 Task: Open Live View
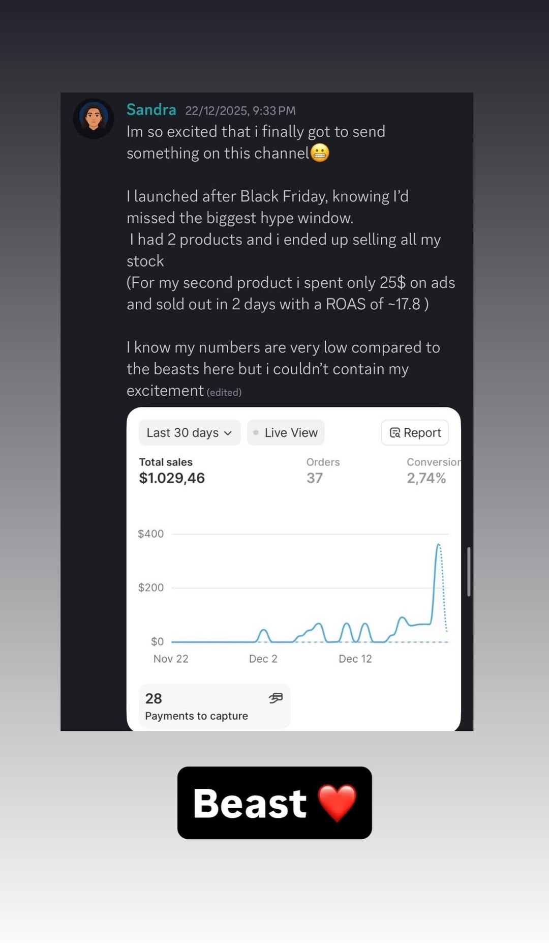click(x=286, y=433)
